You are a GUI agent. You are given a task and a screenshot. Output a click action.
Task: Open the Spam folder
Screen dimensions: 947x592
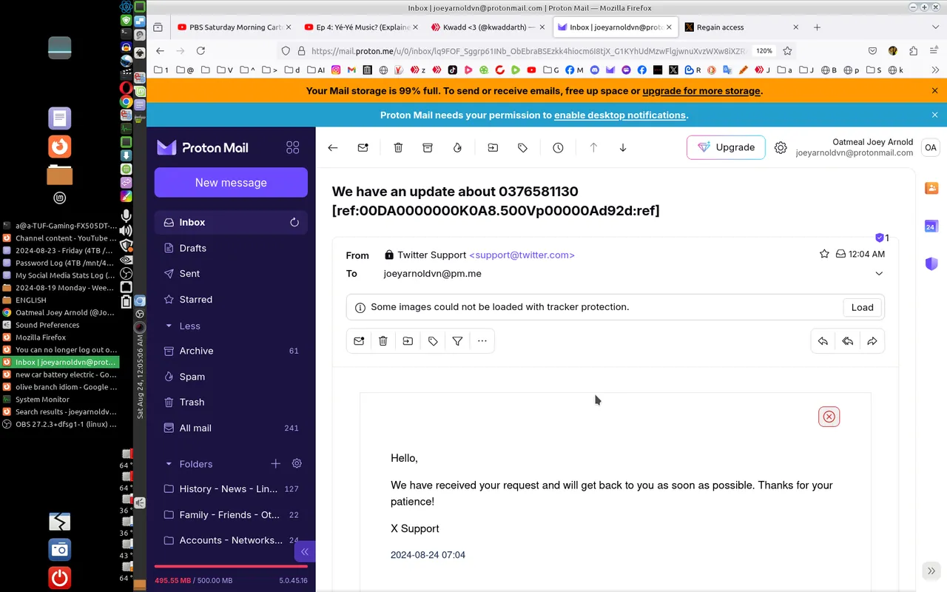[231, 377]
